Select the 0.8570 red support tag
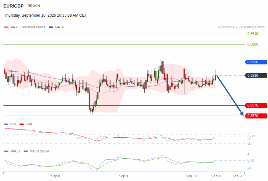This screenshot has width=268, height=181. [x=256, y=116]
